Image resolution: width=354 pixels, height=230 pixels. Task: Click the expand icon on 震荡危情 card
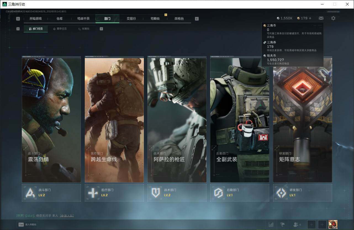[x=26, y=148]
